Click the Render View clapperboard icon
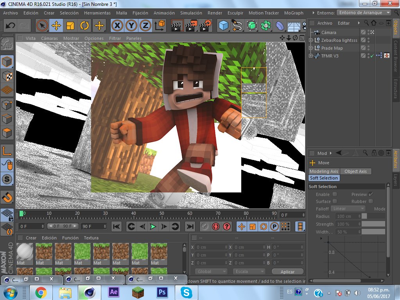The image size is (400, 300). [x=177, y=25]
